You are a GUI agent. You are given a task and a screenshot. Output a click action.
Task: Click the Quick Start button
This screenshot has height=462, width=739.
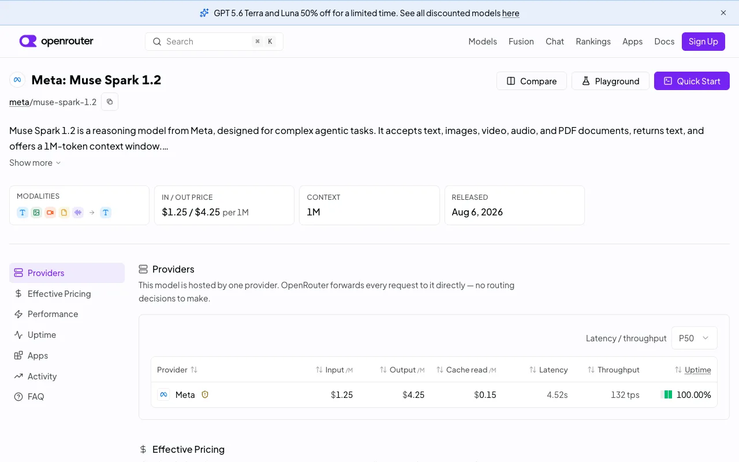coord(692,81)
